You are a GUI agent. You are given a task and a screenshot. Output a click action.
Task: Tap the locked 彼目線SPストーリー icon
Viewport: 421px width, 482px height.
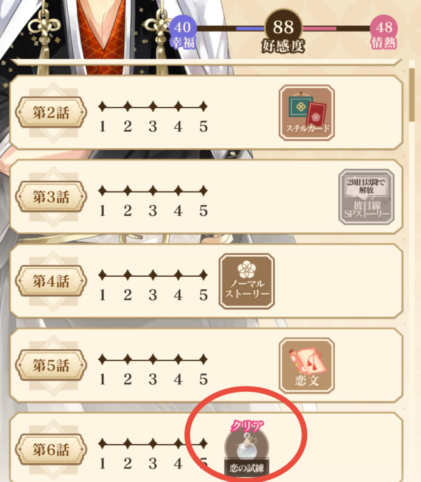tap(366, 197)
